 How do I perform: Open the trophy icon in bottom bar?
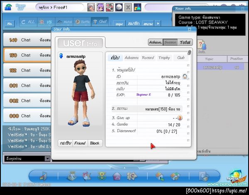[x=102, y=176]
